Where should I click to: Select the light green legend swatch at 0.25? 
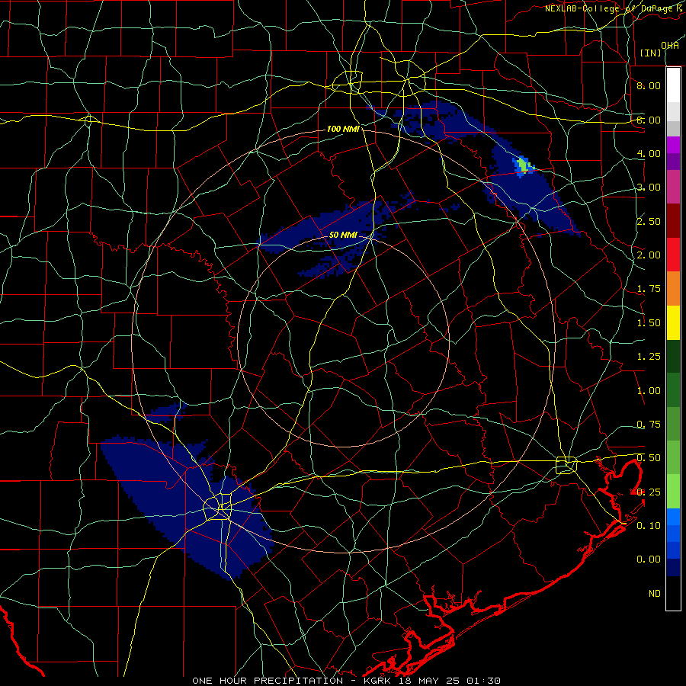[x=673, y=492]
